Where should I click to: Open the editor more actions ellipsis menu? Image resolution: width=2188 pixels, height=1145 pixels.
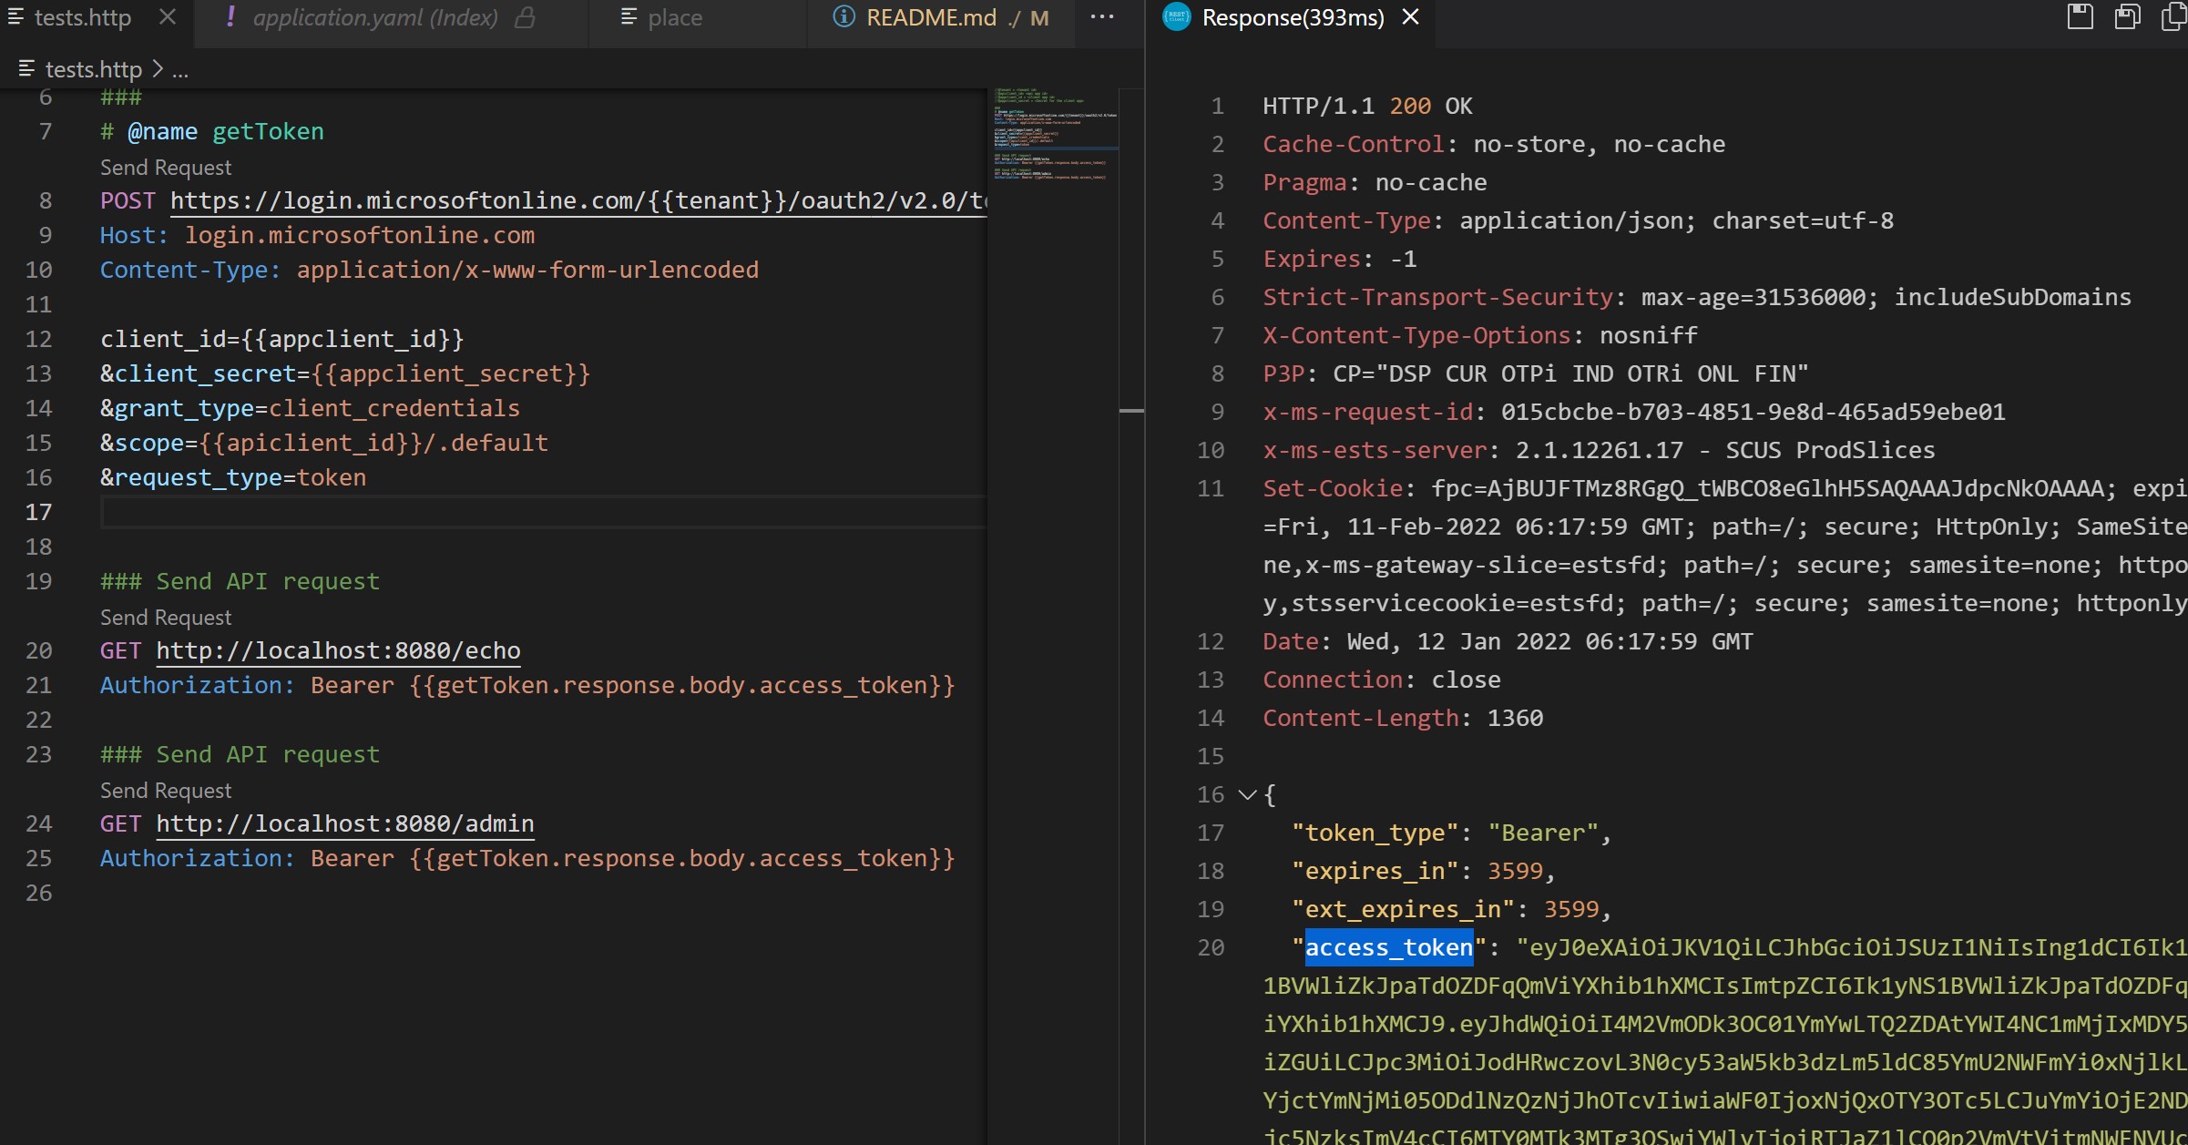(x=1102, y=17)
